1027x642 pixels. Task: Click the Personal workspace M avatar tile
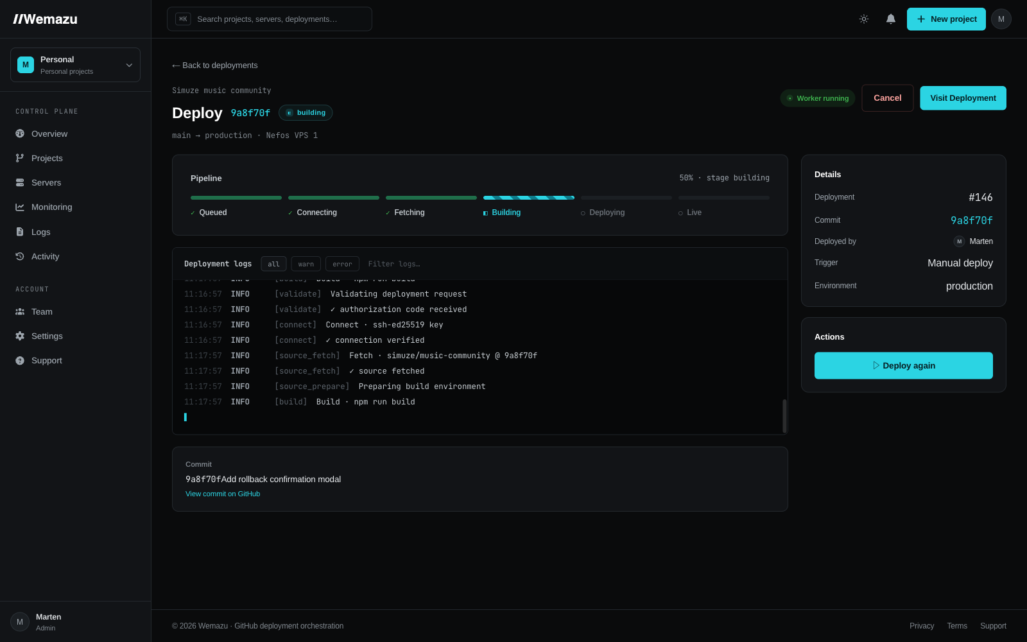pos(26,65)
